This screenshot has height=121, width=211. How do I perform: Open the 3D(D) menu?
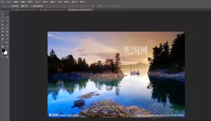pos(60,2)
